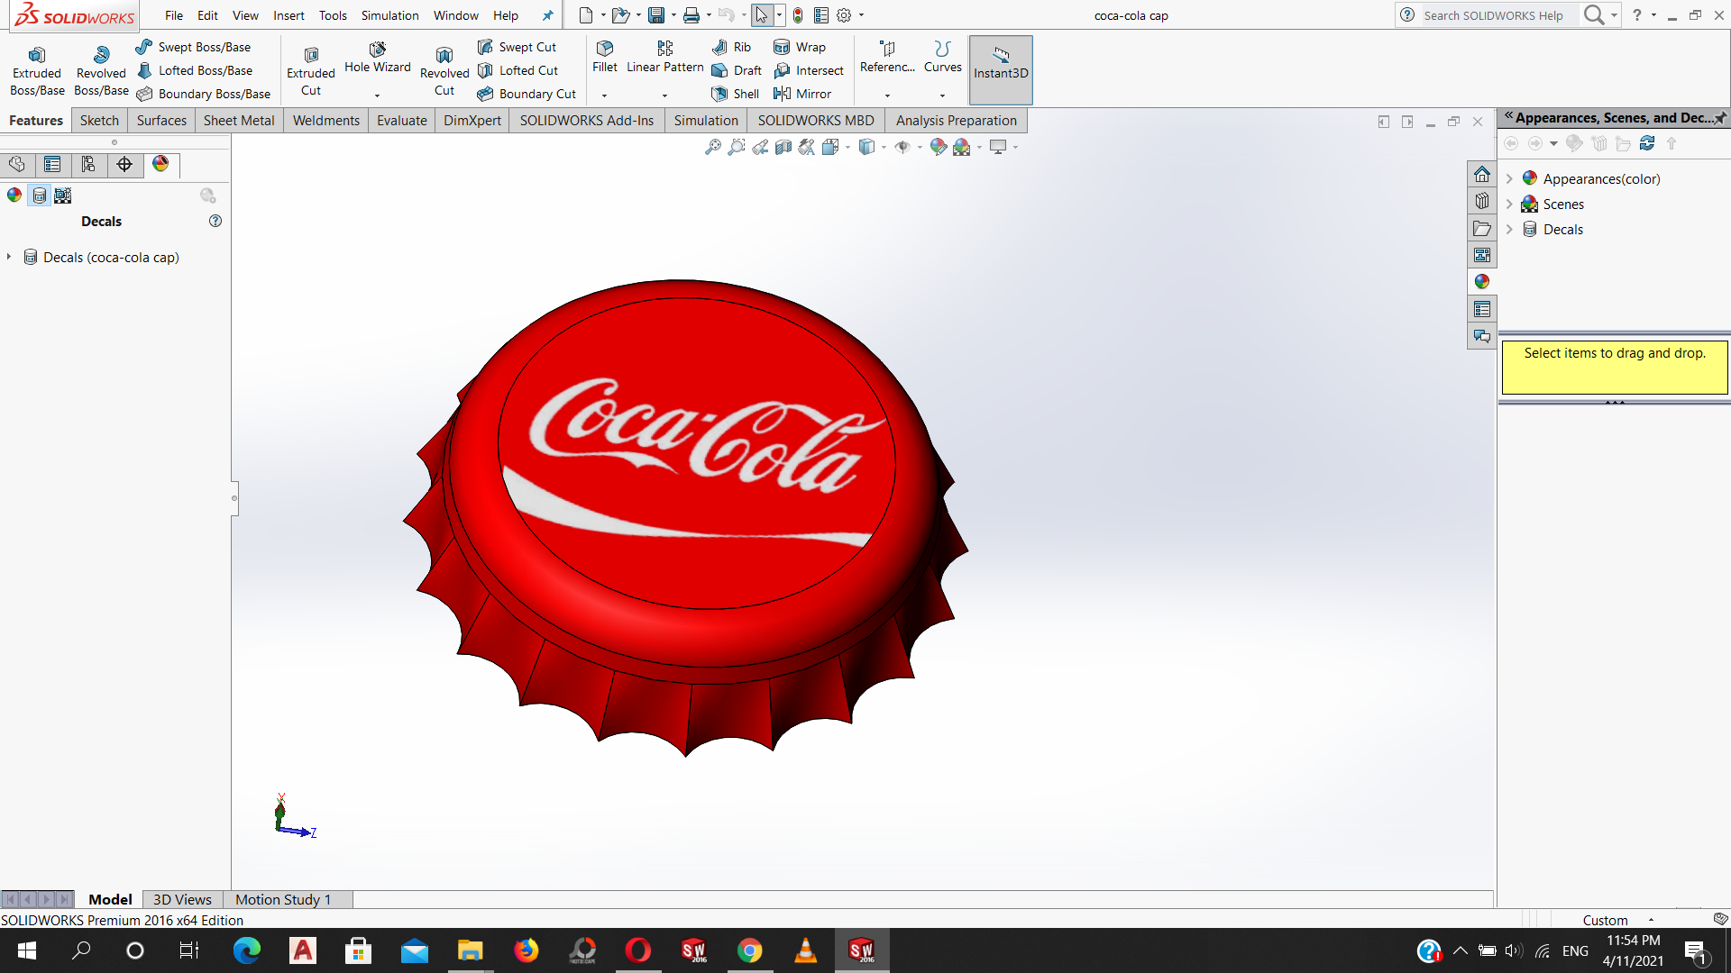The image size is (1731, 973).
Task: Activate the Rib tool
Action: click(731, 47)
